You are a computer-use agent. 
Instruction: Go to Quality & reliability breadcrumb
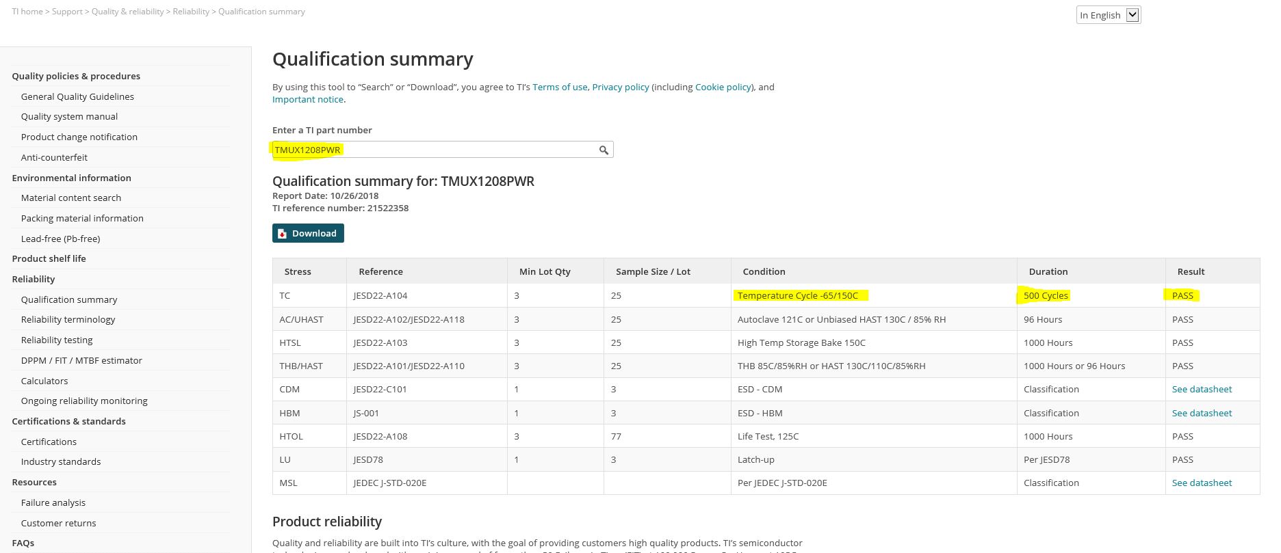[128, 12]
